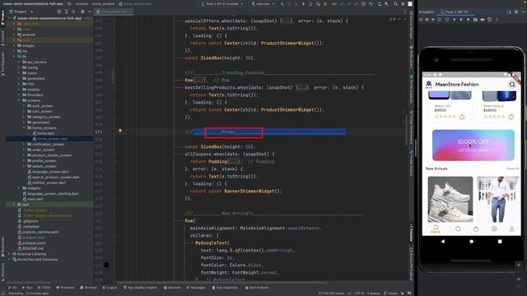The width and height of the screenshot is (527, 296).
Task: Tap the Android home button on phone
Action: (x=471, y=241)
